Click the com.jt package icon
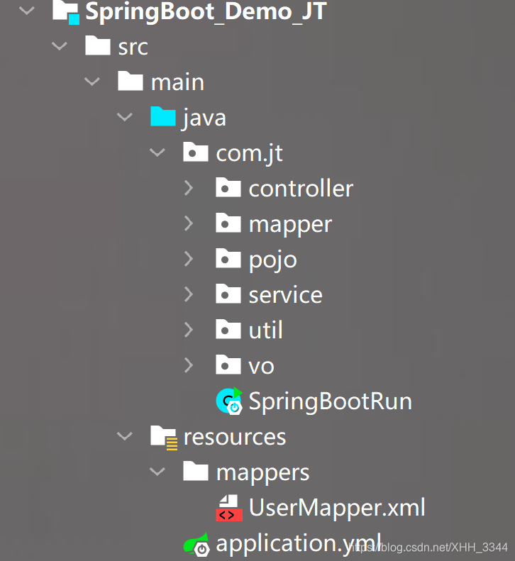Image resolution: width=515 pixels, height=561 pixels. click(x=195, y=152)
